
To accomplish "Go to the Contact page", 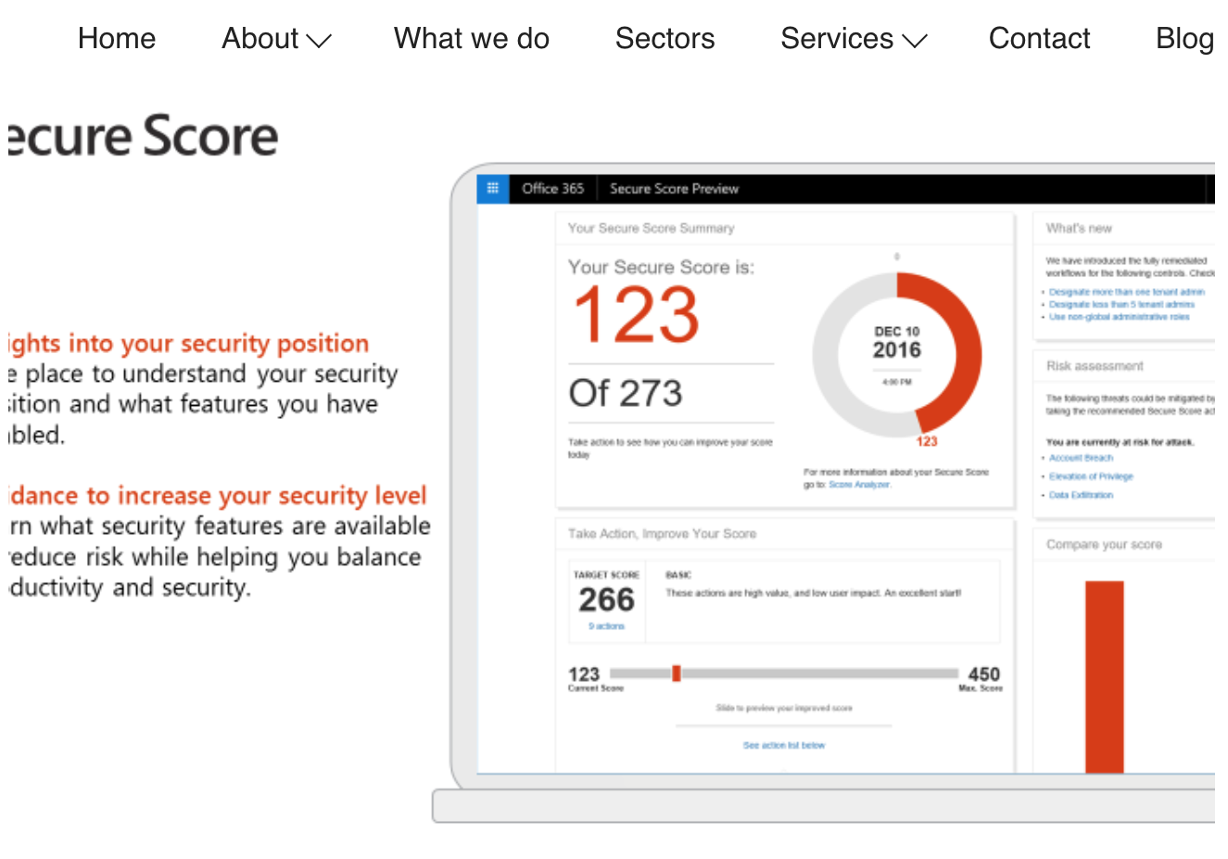I will click(1039, 39).
